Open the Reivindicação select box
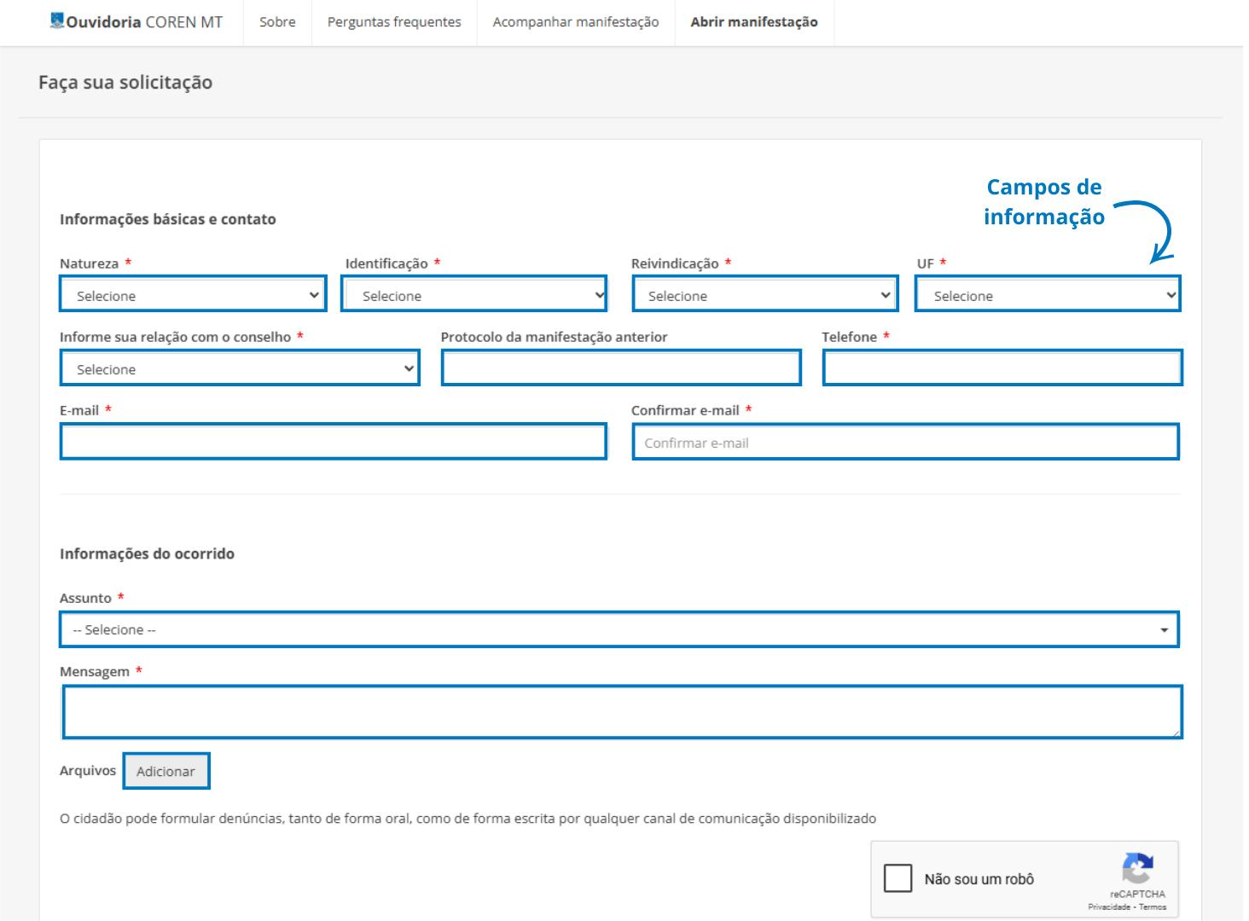This screenshot has width=1249, height=921. point(765,295)
